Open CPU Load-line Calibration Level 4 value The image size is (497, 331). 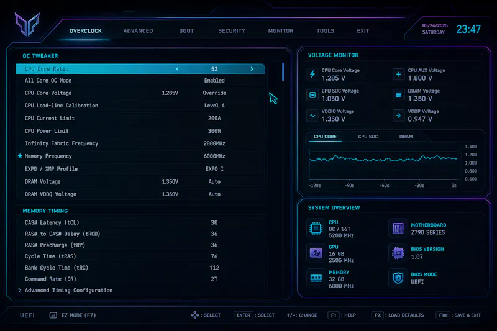pos(214,106)
